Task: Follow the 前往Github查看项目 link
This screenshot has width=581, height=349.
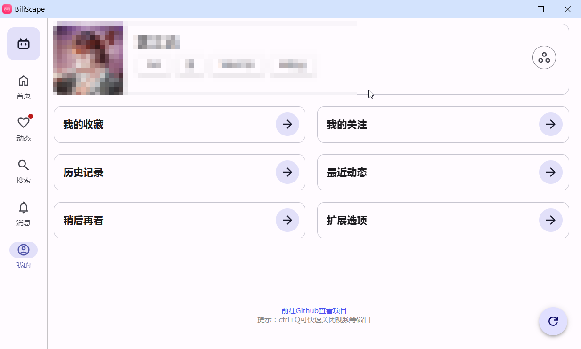Action: click(314, 311)
